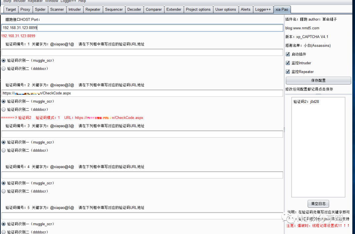Toggle the 监控Repeater checkbox
355x234 pixels.
click(x=288, y=72)
